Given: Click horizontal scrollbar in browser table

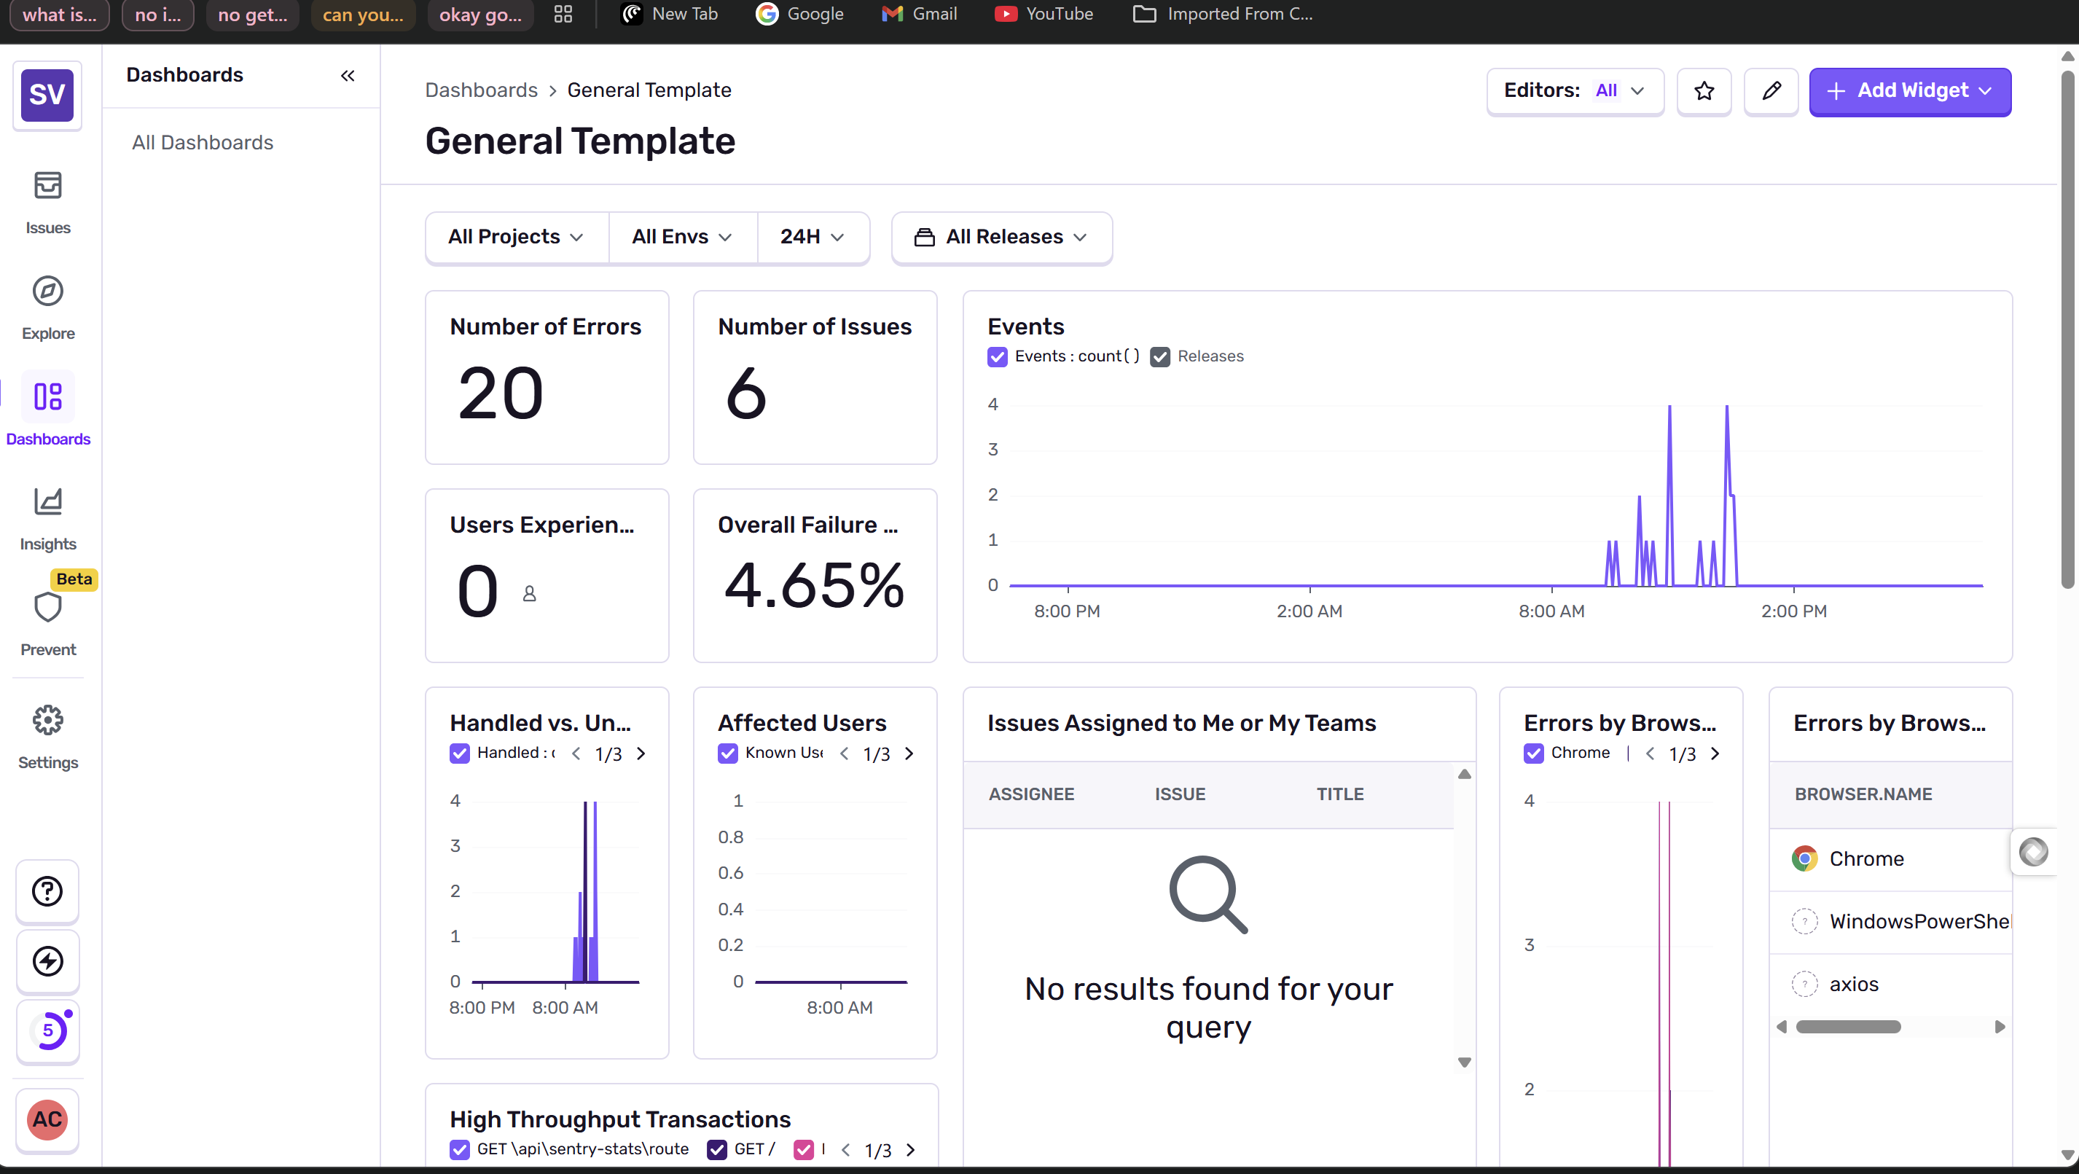Looking at the screenshot, I should (x=1847, y=1027).
